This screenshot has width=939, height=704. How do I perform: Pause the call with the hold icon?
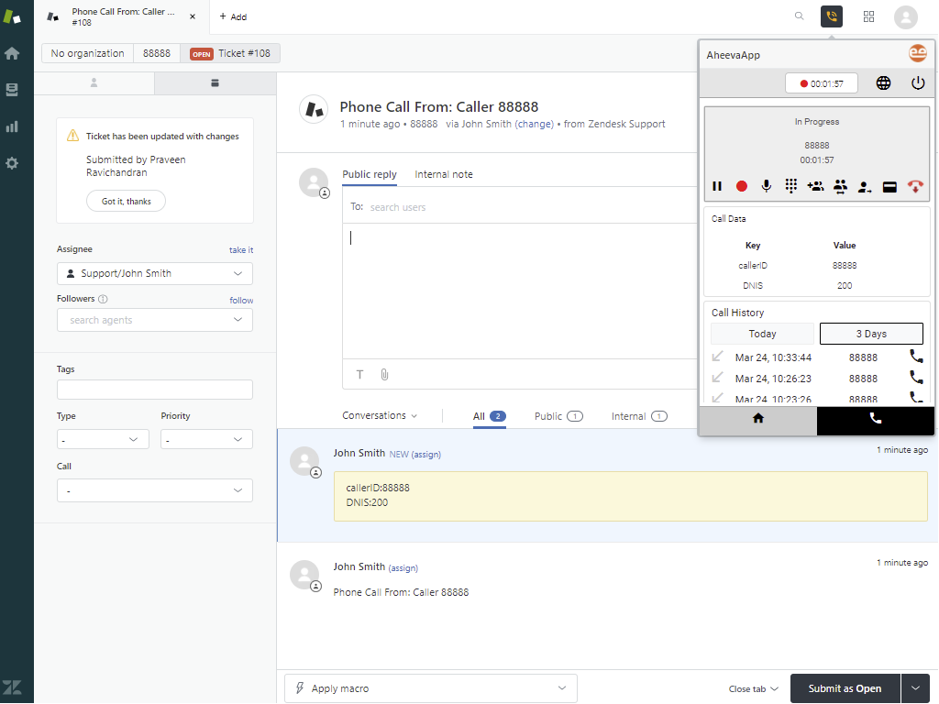pyautogui.click(x=717, y=186)
